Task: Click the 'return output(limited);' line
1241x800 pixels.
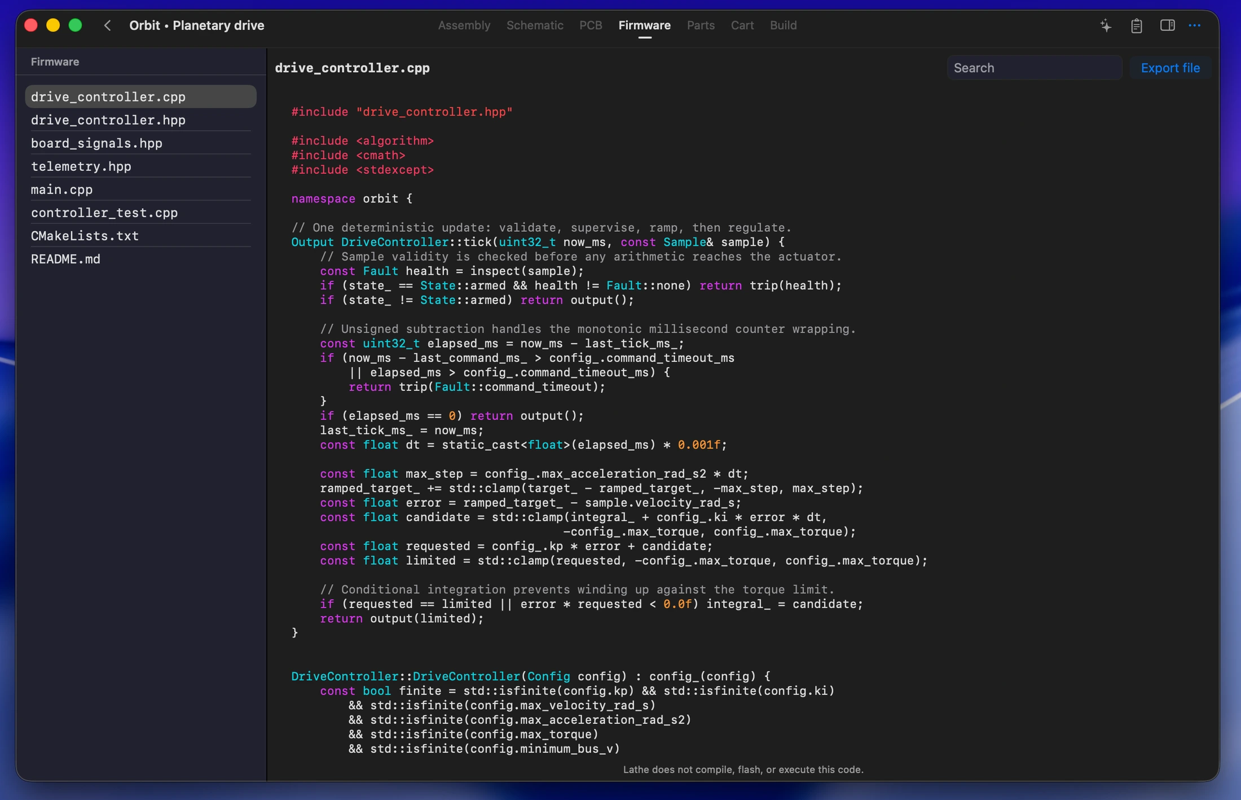Action: (x=402, y=618)
